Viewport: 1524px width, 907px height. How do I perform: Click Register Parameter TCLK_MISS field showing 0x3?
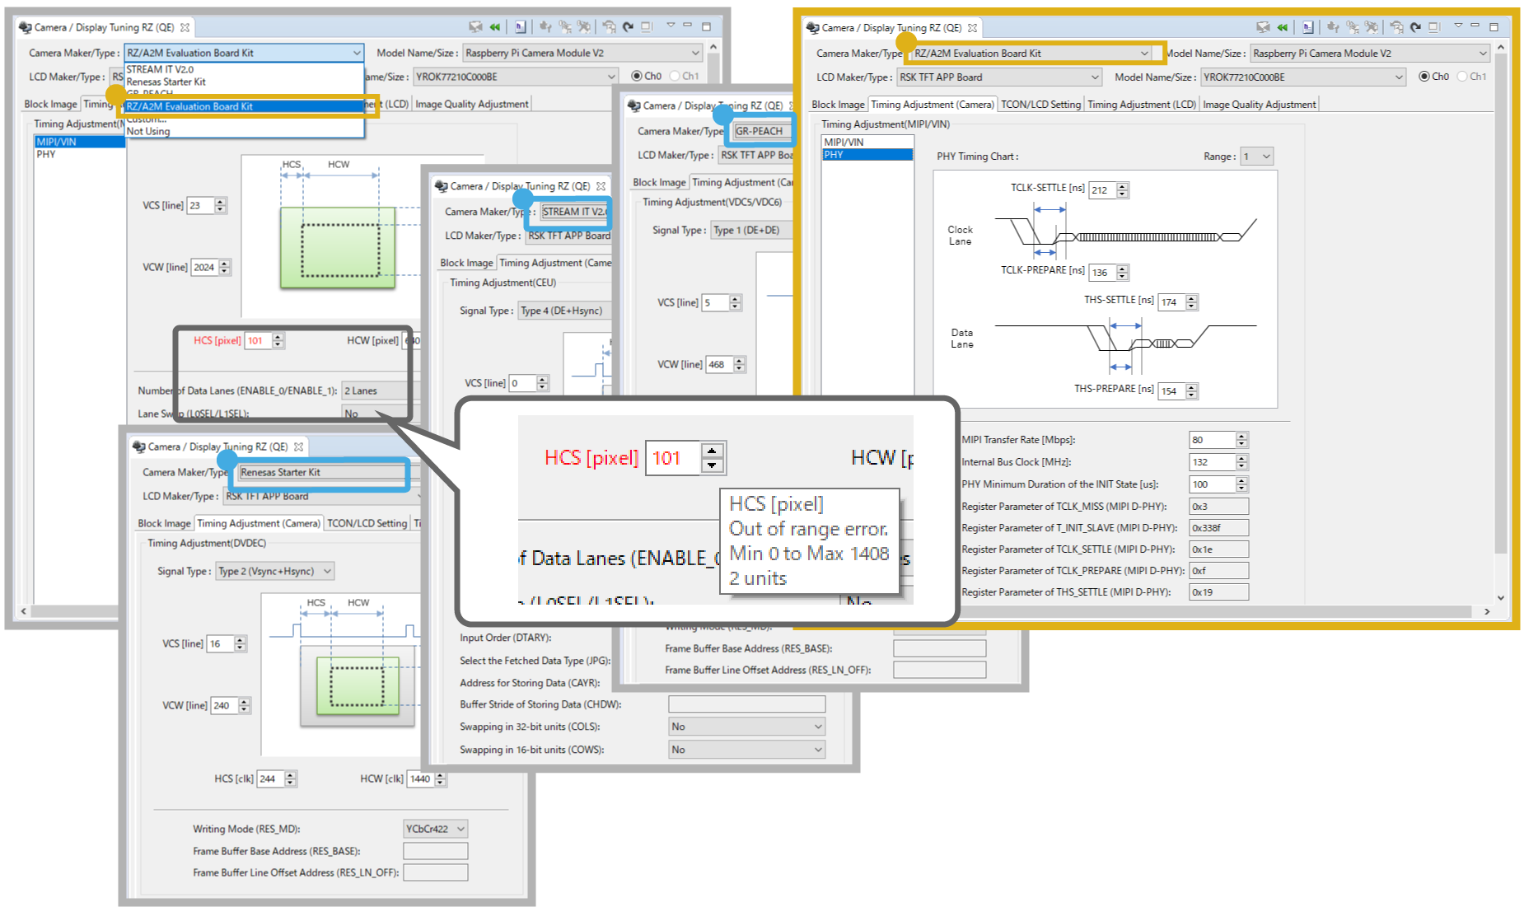(1219, 507)
